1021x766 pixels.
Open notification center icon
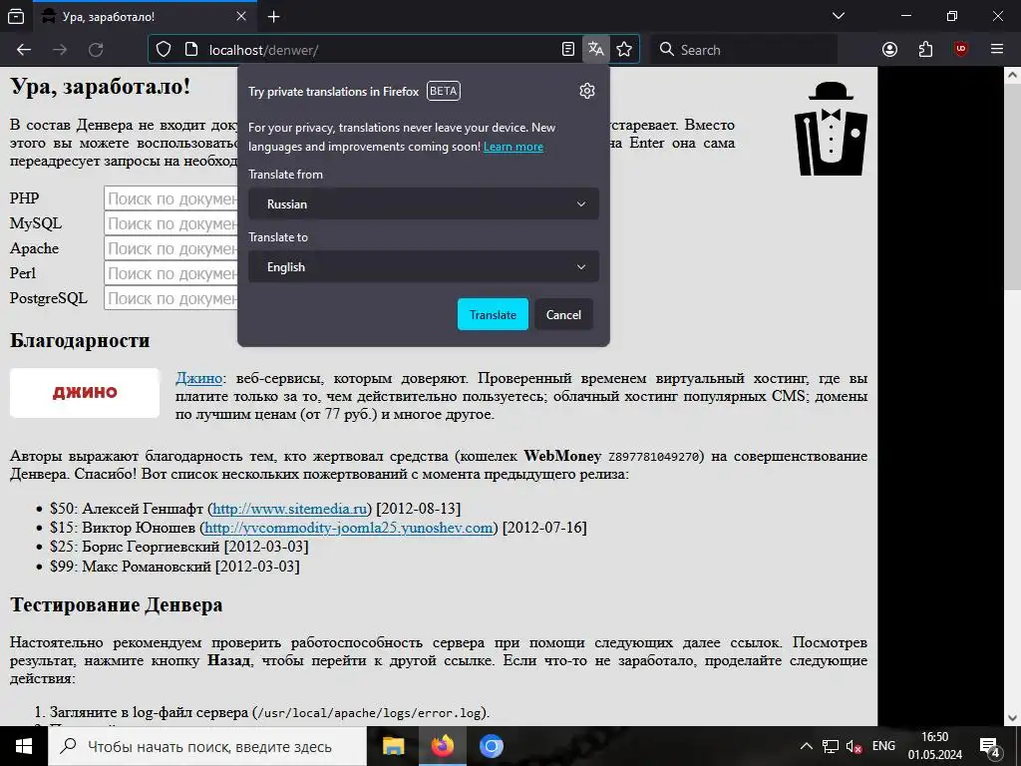pos(990,746)
